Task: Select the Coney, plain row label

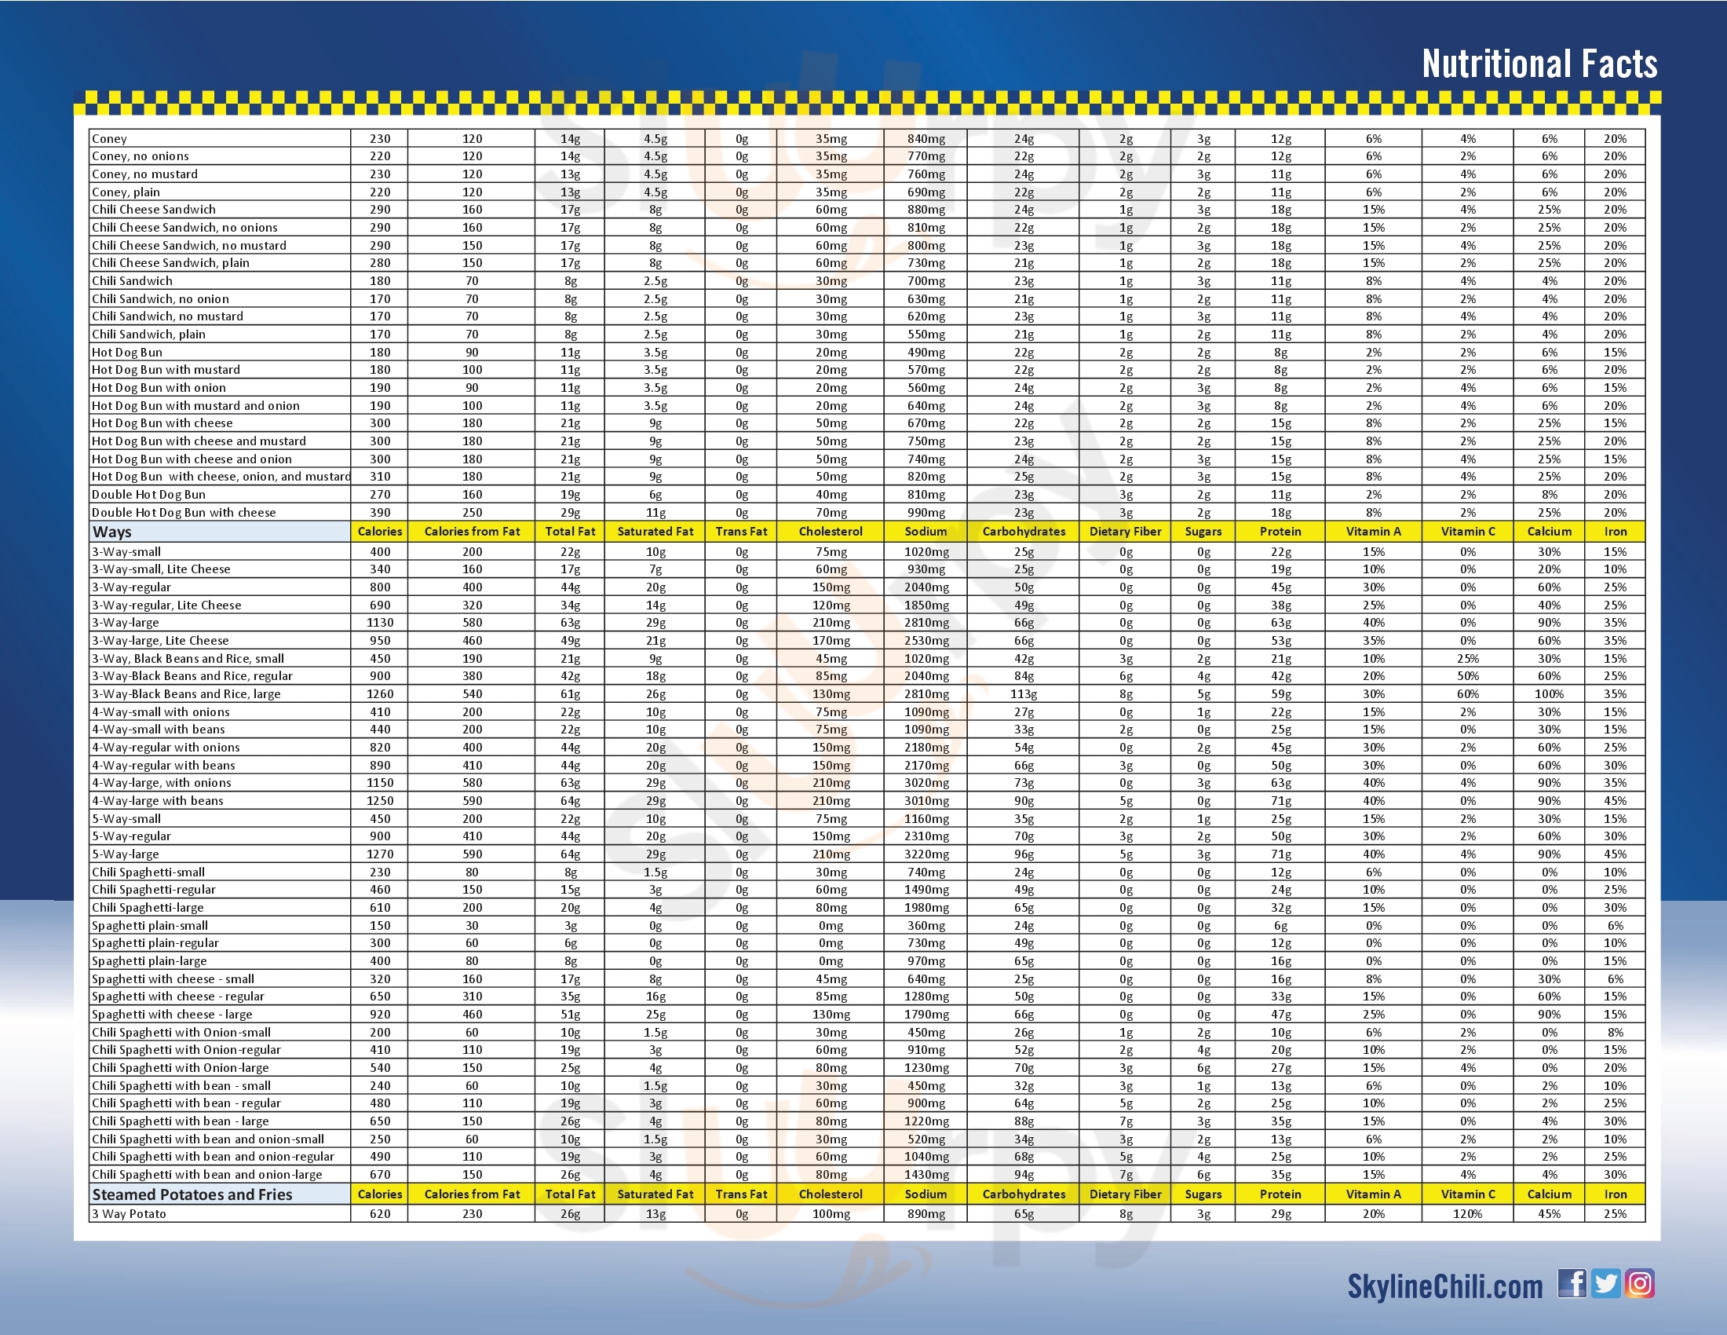Action: (126, 192)
